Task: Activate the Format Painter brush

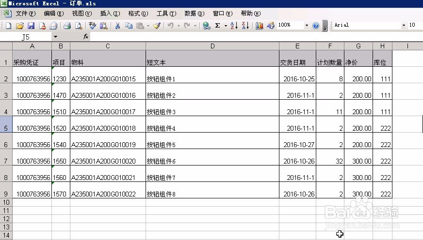Action: pos(157,26)
